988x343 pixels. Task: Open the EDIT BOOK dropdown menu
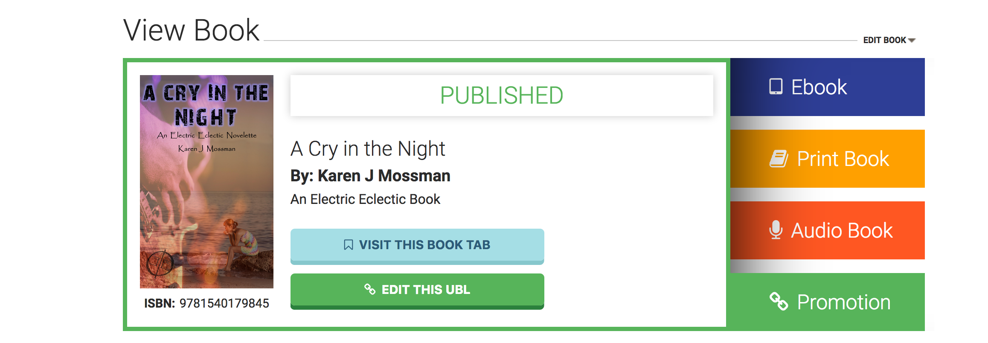pos(885,40)
